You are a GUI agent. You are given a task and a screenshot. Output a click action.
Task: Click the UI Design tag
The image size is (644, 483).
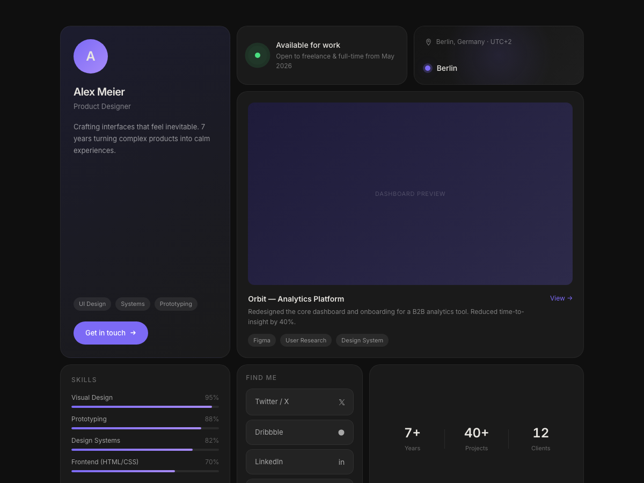tap(92, 304)
